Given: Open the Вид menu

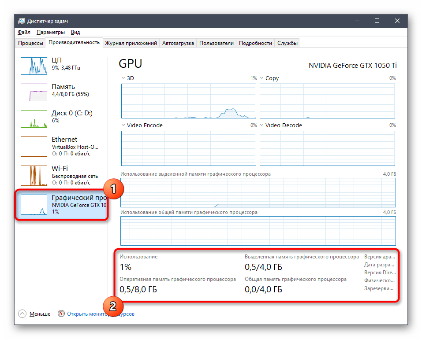Looking at the screenshot, I should 75,32.
